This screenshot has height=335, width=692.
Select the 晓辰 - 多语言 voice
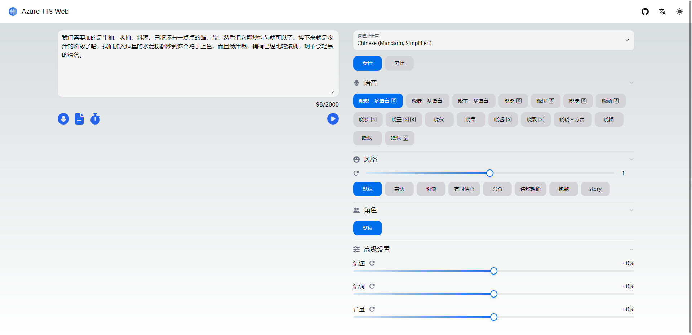click(x=427, y=101)
